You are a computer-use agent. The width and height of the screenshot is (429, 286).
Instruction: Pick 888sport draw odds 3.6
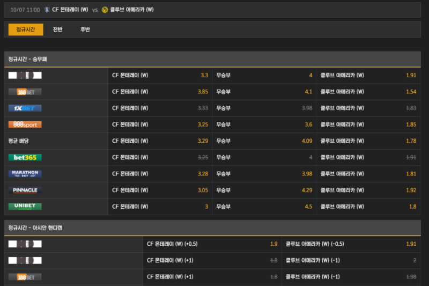point(308,124)
